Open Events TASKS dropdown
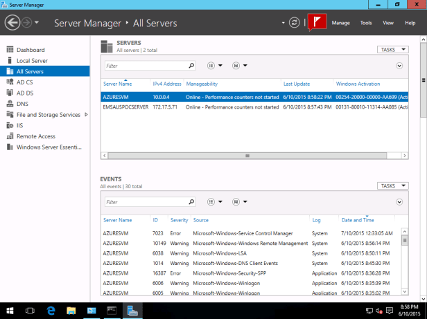Image resolution: width=427 pixels, height=319 pixels. coord(393,185)
